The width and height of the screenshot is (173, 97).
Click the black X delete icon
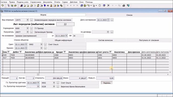click(108, 5)
